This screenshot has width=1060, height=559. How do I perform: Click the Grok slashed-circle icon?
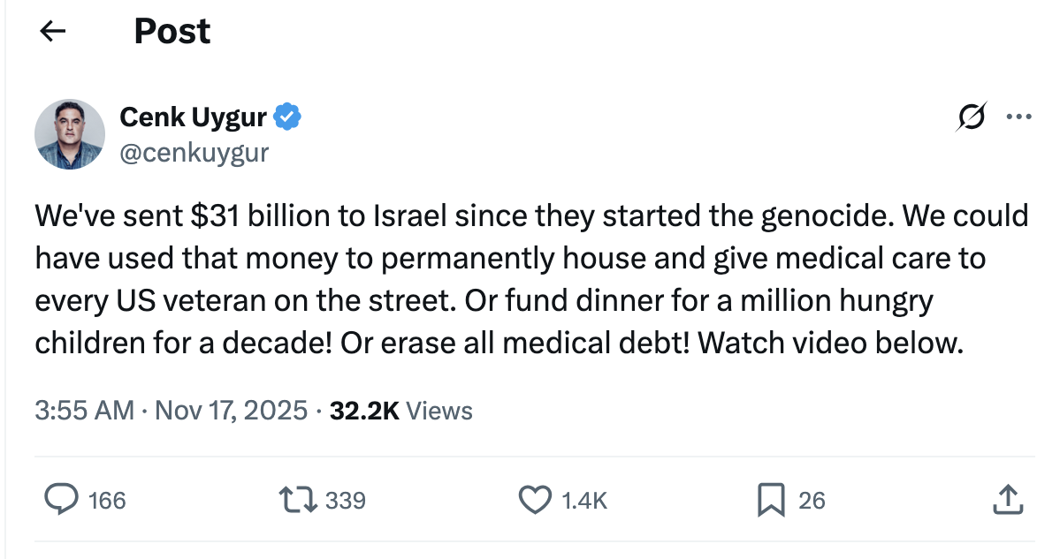pos(970,117)
